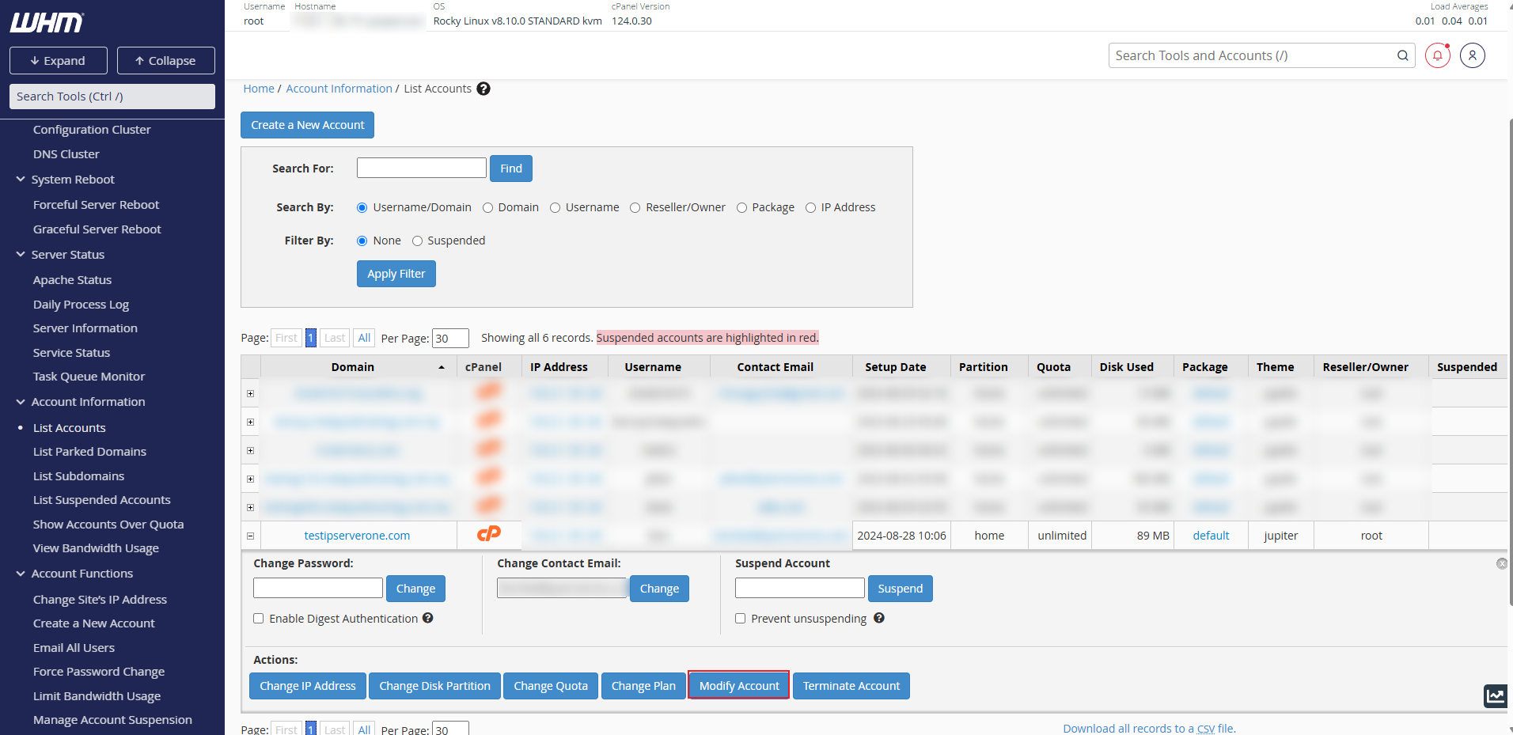Open the notifications bell icon
Screen dimensions: 1513x735
click(1438, 55)
